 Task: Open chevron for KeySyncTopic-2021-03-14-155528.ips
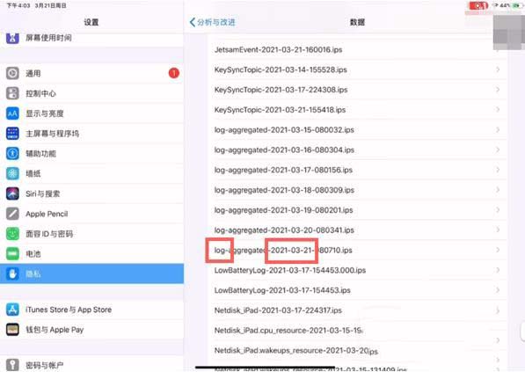click(x=498, y=69)
